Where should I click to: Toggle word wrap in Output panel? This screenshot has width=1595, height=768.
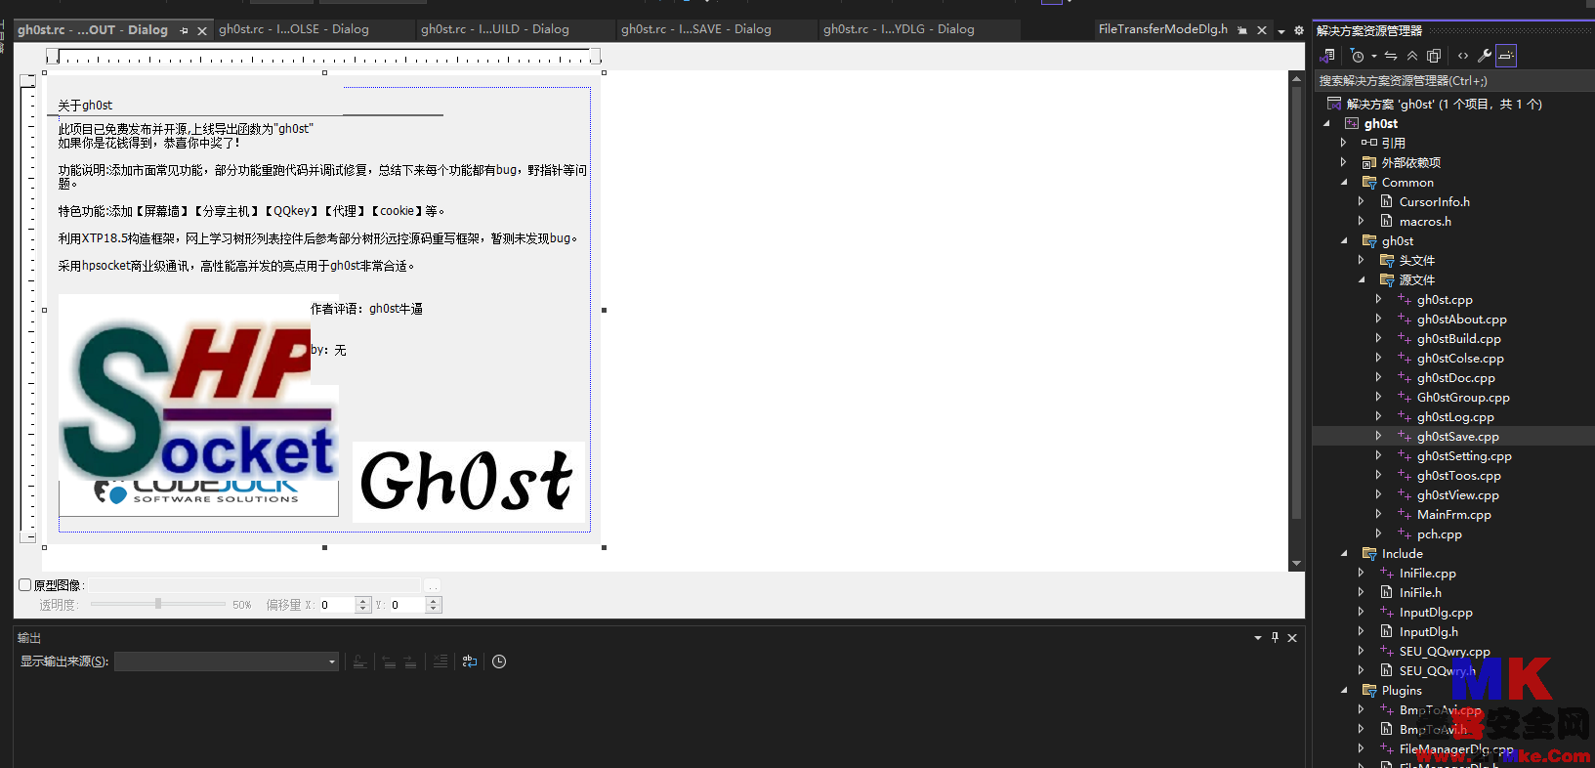tap(469, 661)
